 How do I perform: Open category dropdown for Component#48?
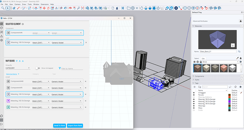pos(41,82)
